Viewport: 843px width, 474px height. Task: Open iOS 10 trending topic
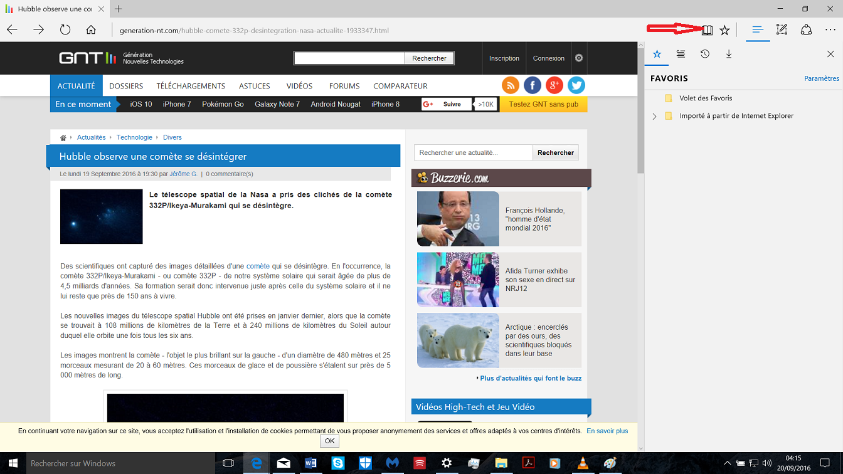pos(141,104)
